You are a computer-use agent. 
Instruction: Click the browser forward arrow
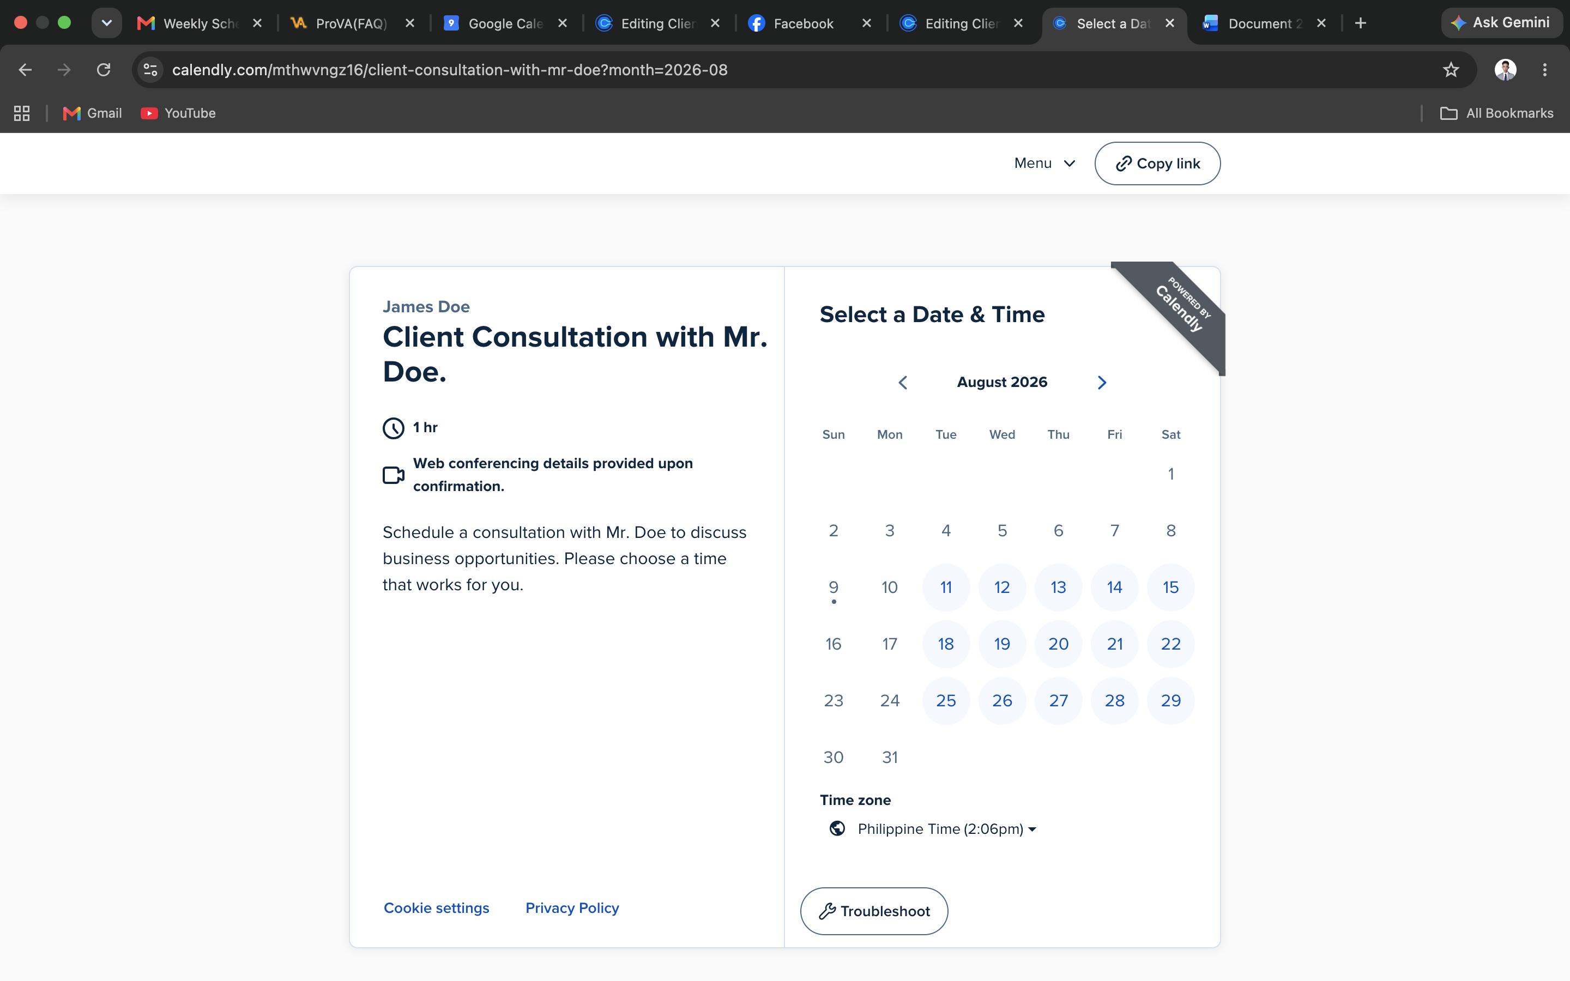click(x=64, y=69)
